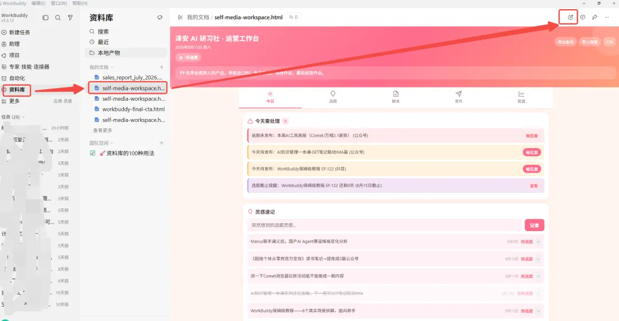Click the filter funnel icon in sidebar header
The width and height of the screenshot is (619, 321).
70,17
